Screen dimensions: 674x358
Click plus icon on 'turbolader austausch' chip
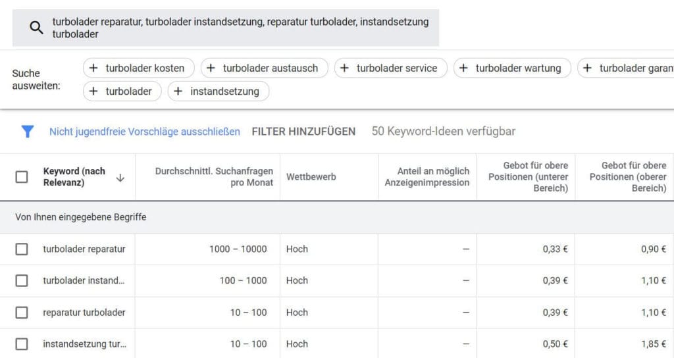click(211, 68)
